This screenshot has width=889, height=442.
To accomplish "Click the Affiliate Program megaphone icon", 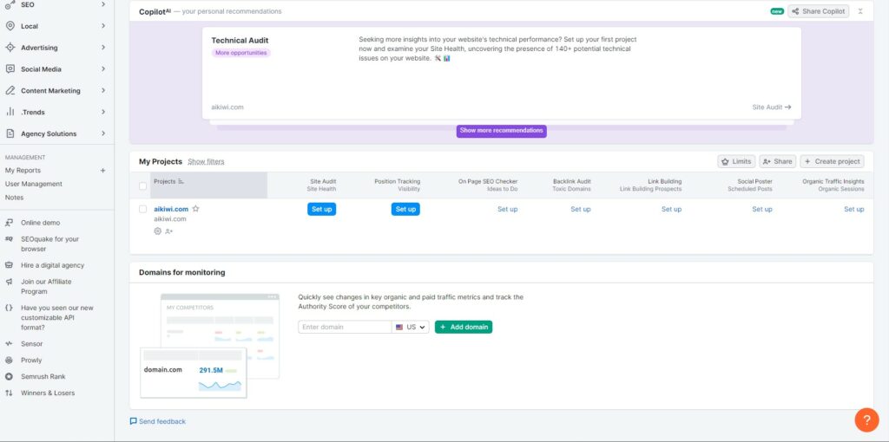I will pyautogui.click(x=9, y=282).
